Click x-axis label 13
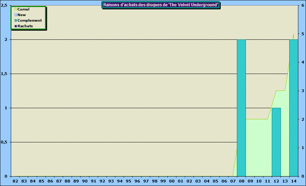306x186 pixels. [x=285, y=181]
